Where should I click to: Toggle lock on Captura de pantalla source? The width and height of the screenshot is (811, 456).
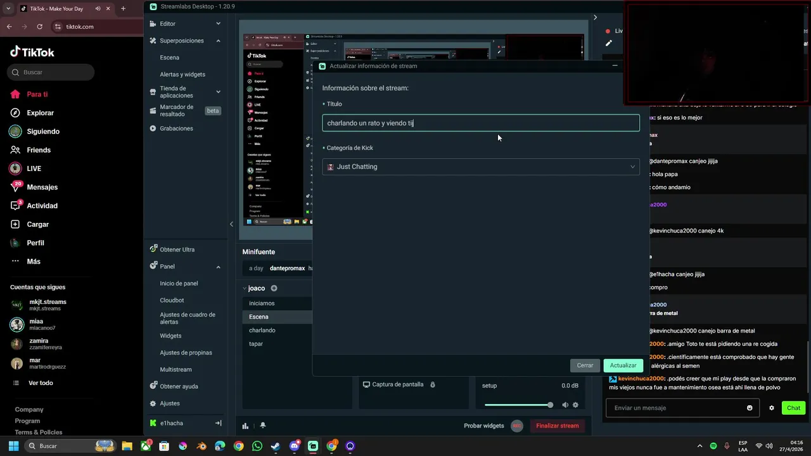click(x=433, y=384)
